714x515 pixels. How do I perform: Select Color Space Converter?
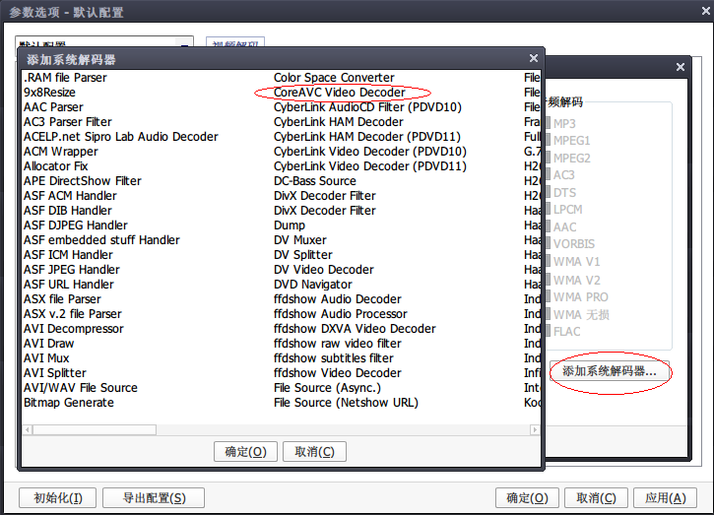coord(334,78)
